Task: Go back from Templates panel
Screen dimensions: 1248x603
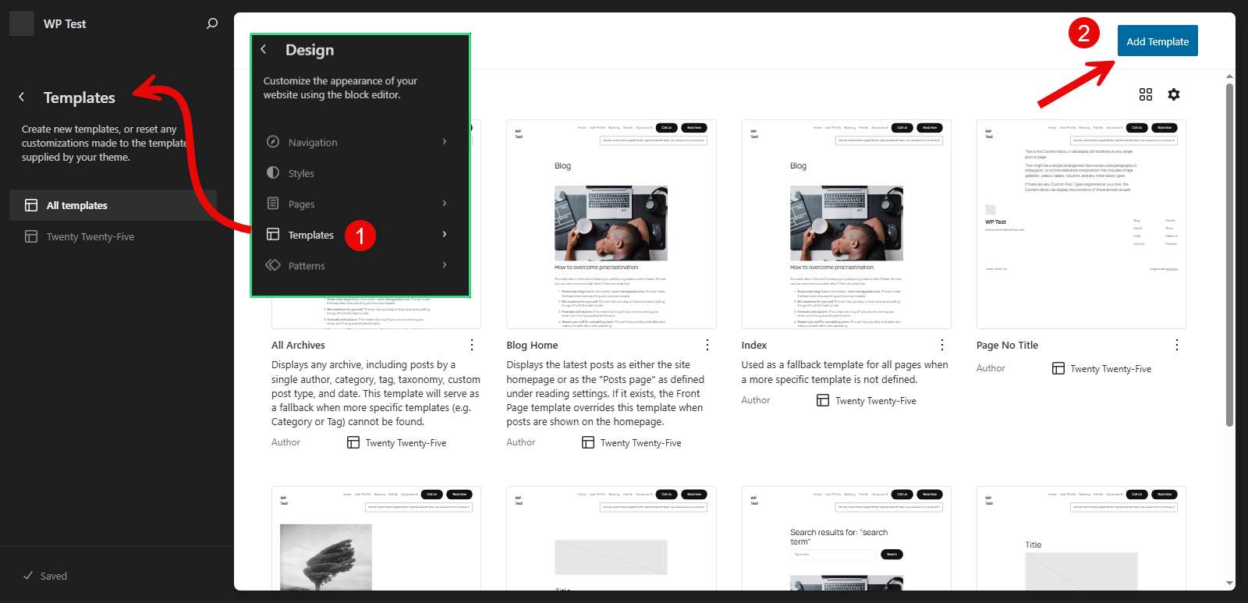Action: (x=22, y=98)
